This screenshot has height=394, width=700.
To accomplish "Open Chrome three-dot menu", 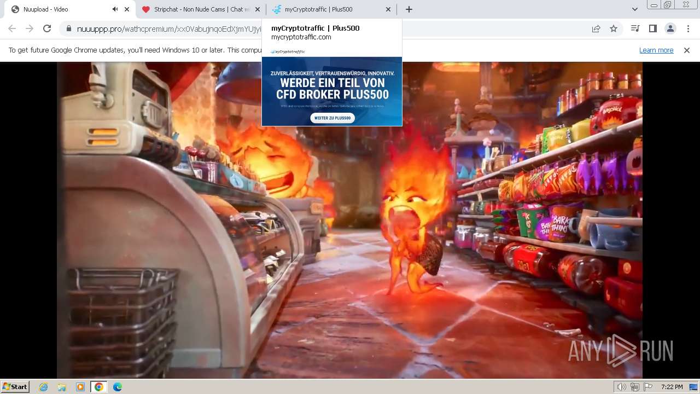I will point(687,28).
